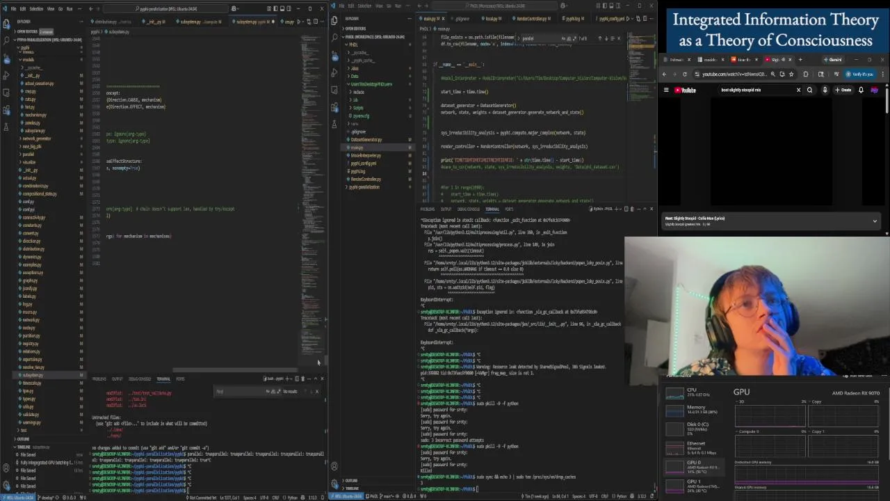Click YouTube voice search microphone

point(825,90)
